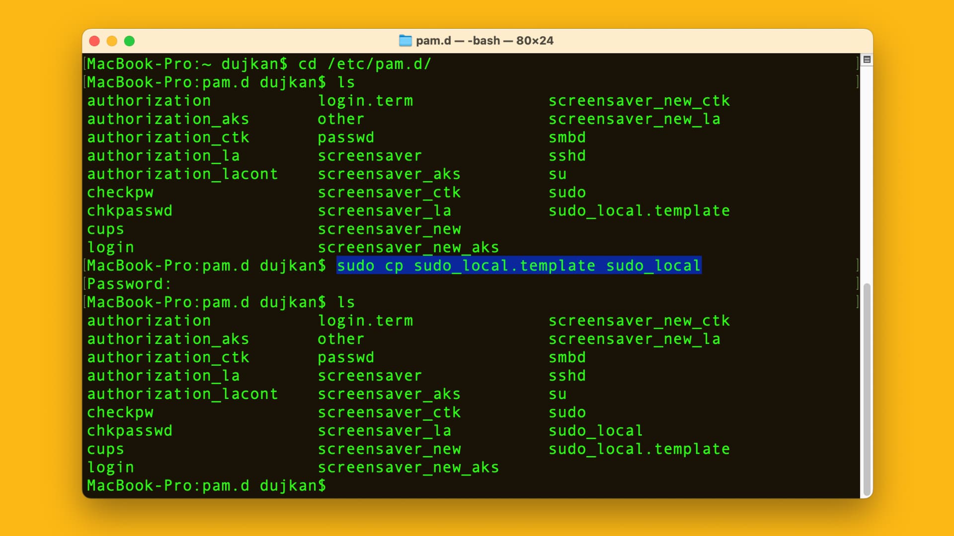Click the vertical scrollbar thumb

867,390
